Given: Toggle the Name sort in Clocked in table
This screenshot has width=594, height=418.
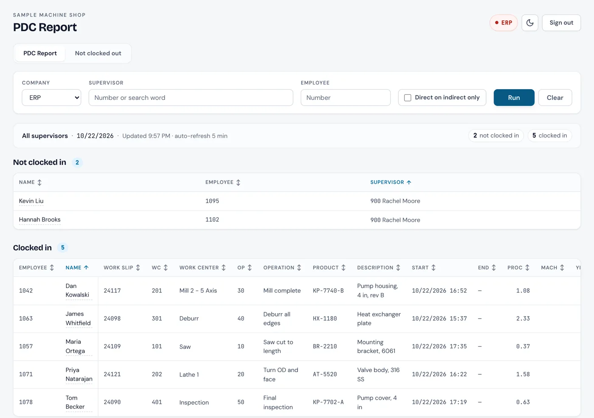Looking at the screenshot, I should click(x=77, y=268).
